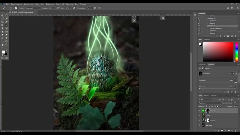Select the Path Selection tool
The height and width of the screenshot is (135, 240).
point(3,41)
